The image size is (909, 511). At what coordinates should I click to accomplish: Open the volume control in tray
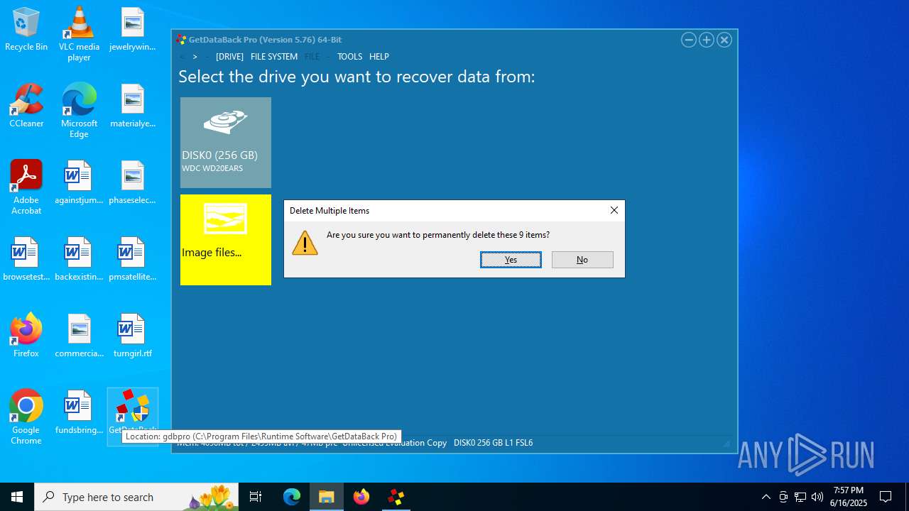click(817, 497)
